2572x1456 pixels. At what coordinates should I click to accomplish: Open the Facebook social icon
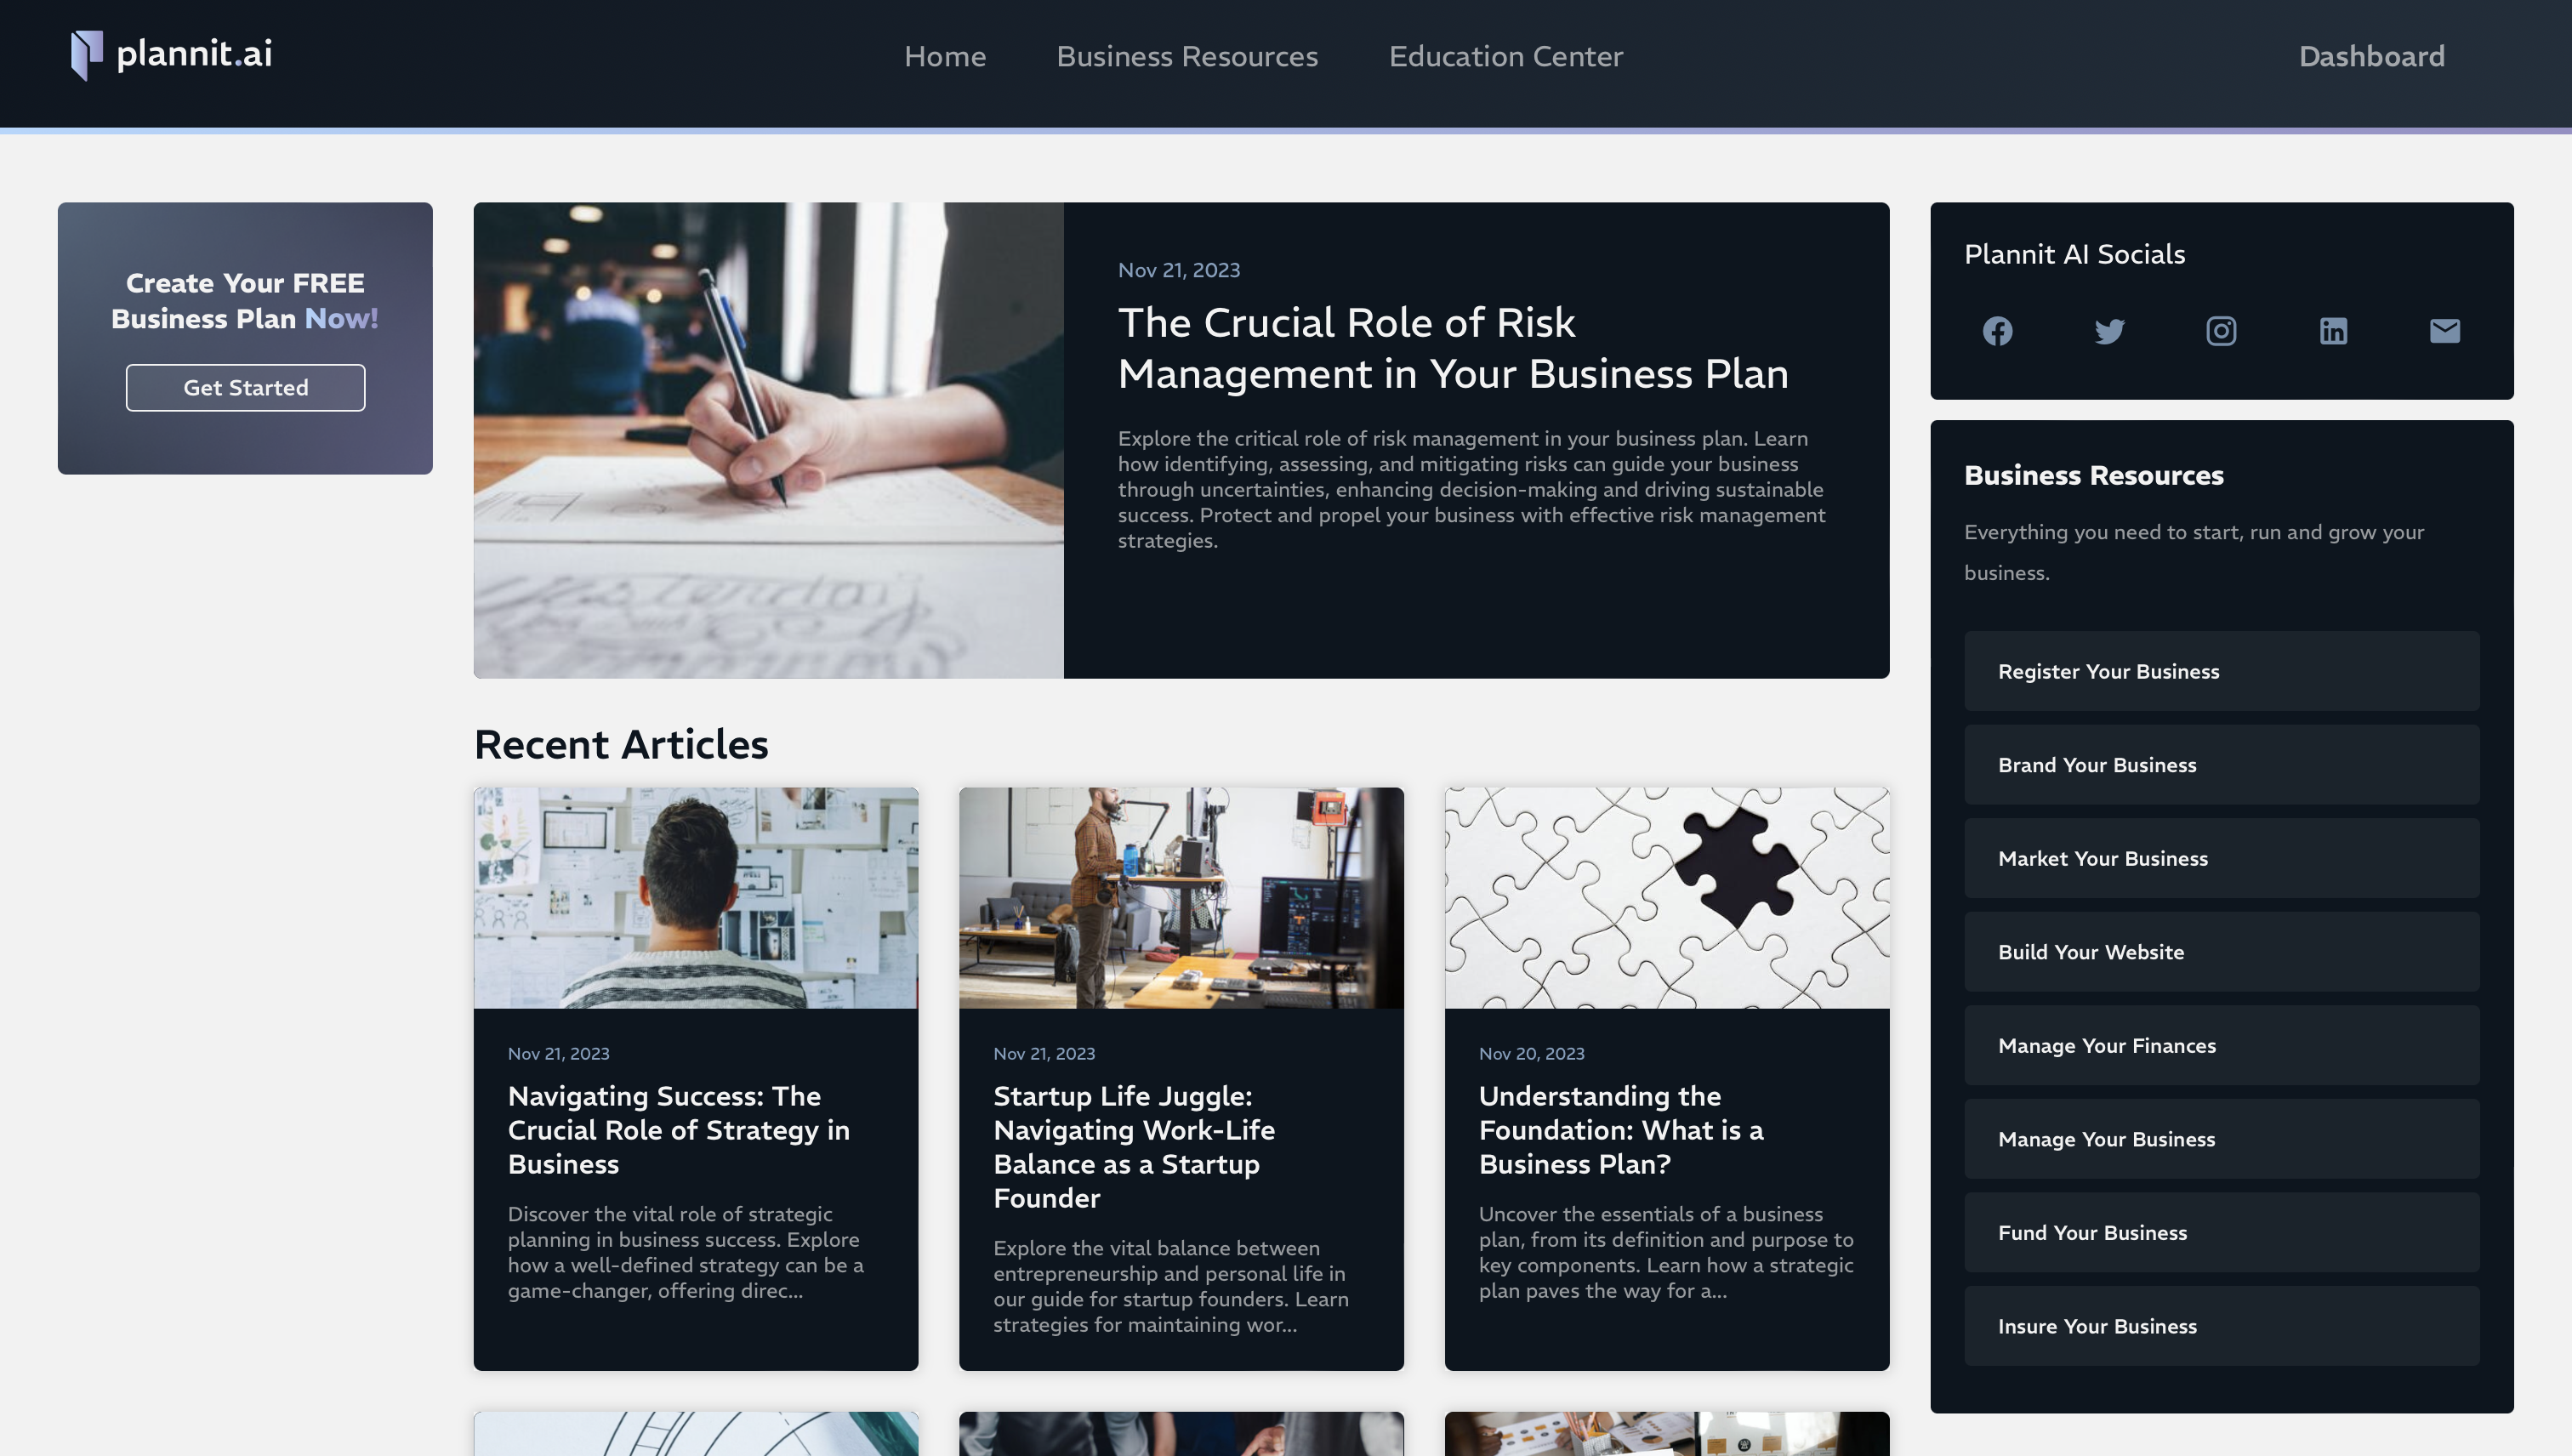click(1997, 331)
